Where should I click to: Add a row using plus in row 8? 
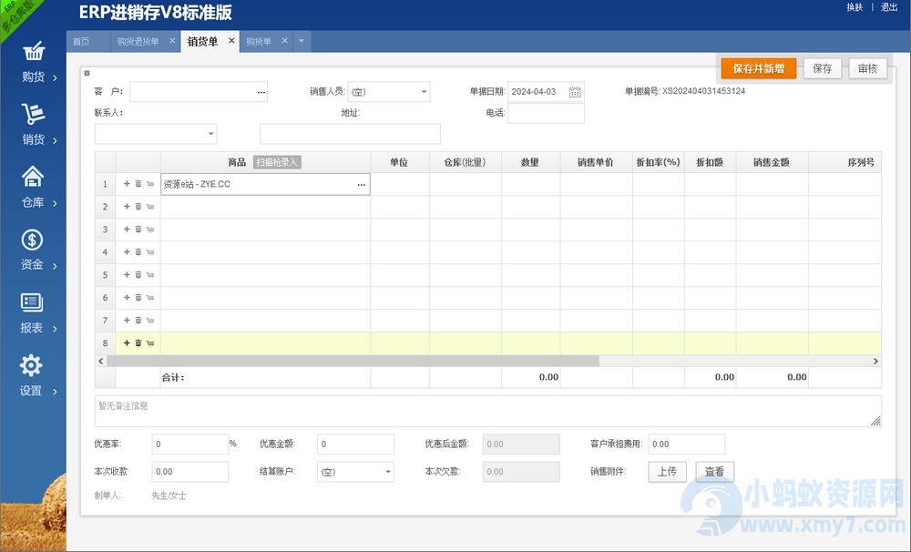pyautogui.click(x=127, y=342)
